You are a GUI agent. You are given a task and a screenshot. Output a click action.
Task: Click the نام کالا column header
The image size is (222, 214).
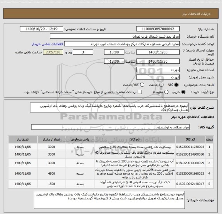135,139
